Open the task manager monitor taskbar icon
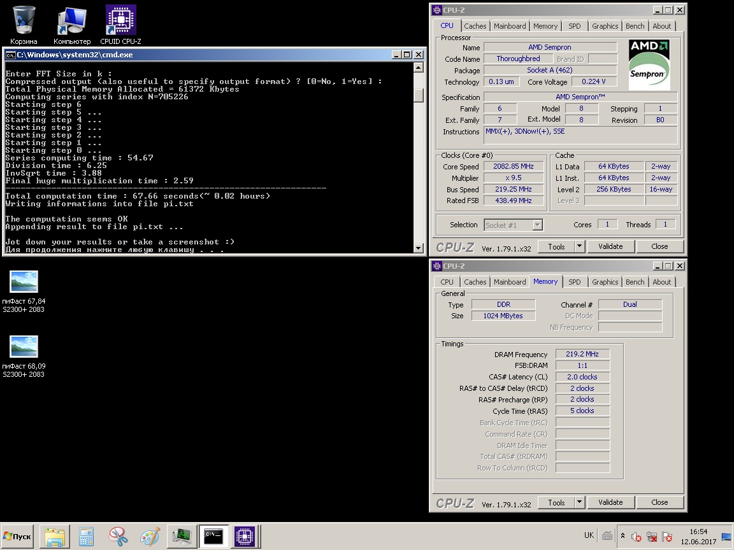Screen dimensions: 734x550 coord(182,537)
